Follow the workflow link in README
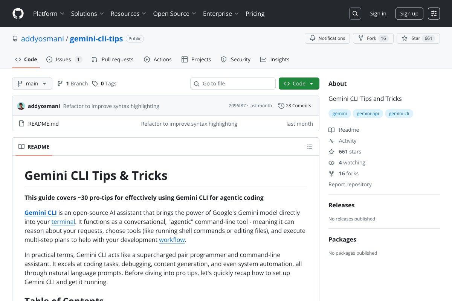Screen dimensions: 452x301 [172, 240]
